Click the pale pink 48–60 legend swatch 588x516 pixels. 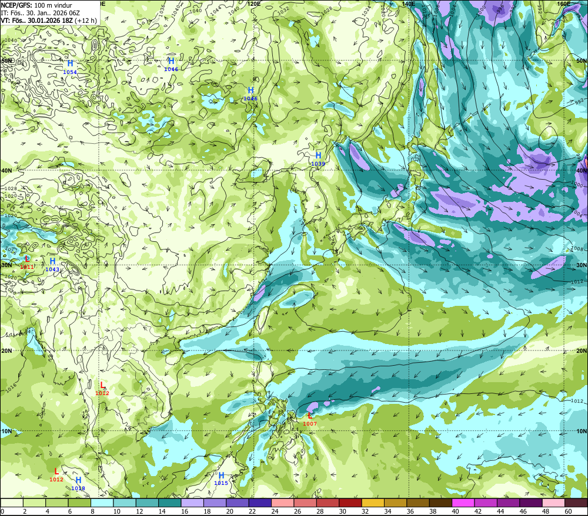(553, 502)
